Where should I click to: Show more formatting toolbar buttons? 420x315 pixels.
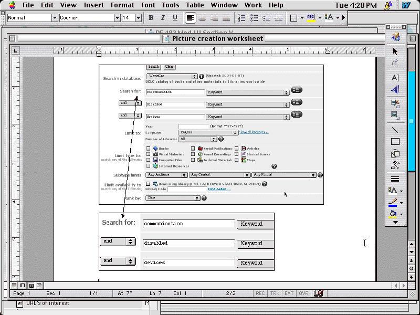(344, 18)
